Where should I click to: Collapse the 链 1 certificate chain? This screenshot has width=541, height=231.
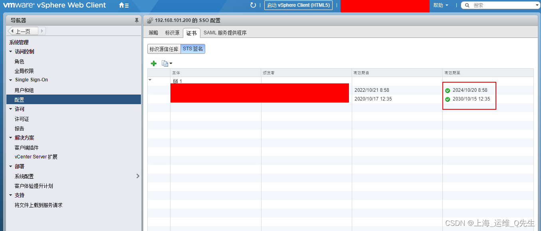point(150,79)
